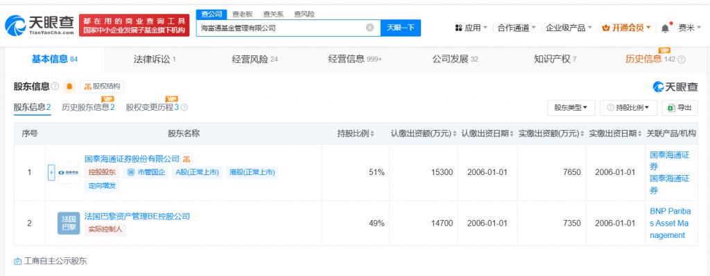Click the Excel export icon button

coord(679,107)
